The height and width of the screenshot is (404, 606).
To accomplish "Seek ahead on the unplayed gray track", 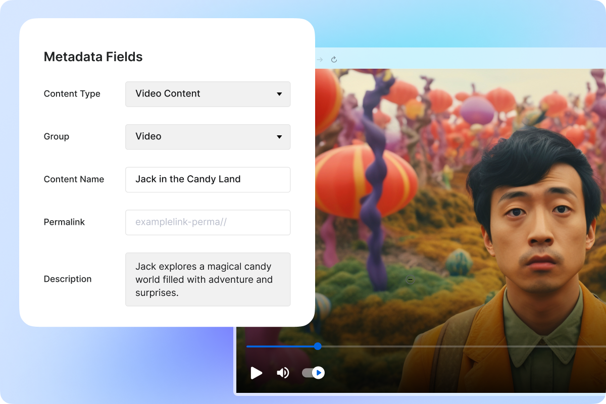I will [x=454, y=346].
